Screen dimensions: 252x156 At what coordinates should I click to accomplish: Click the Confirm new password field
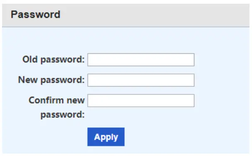[x=141, y=101]
